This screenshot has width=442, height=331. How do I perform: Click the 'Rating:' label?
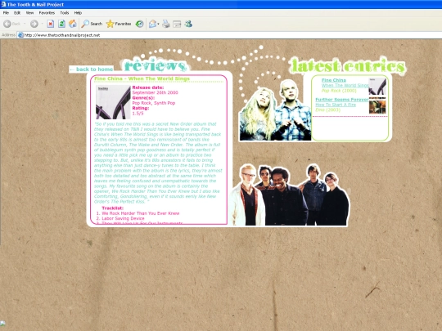tap(141, 108)
